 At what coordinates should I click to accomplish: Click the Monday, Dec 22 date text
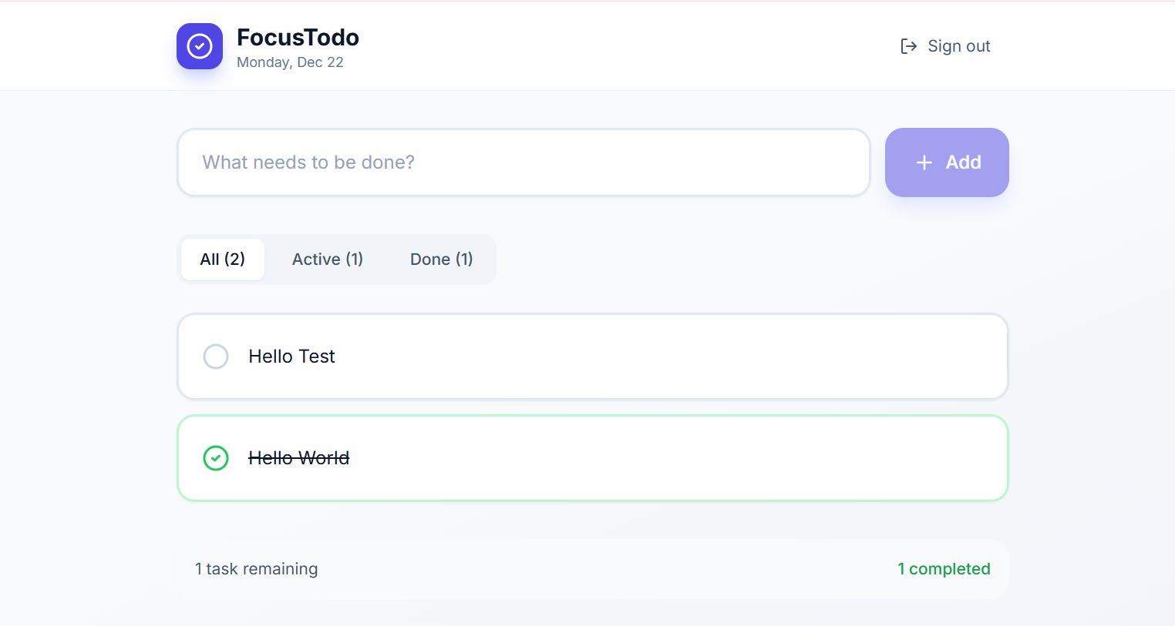[x=290, y=62]
